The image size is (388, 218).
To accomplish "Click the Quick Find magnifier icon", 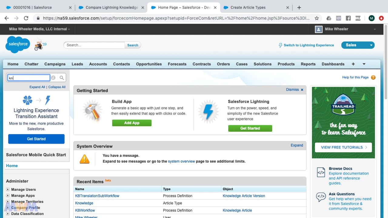I will [x=62, y=78].
